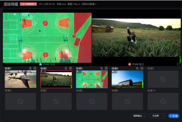Click the PVW preview video pane
Screen dimensions: 182x122
pos(47,38)
